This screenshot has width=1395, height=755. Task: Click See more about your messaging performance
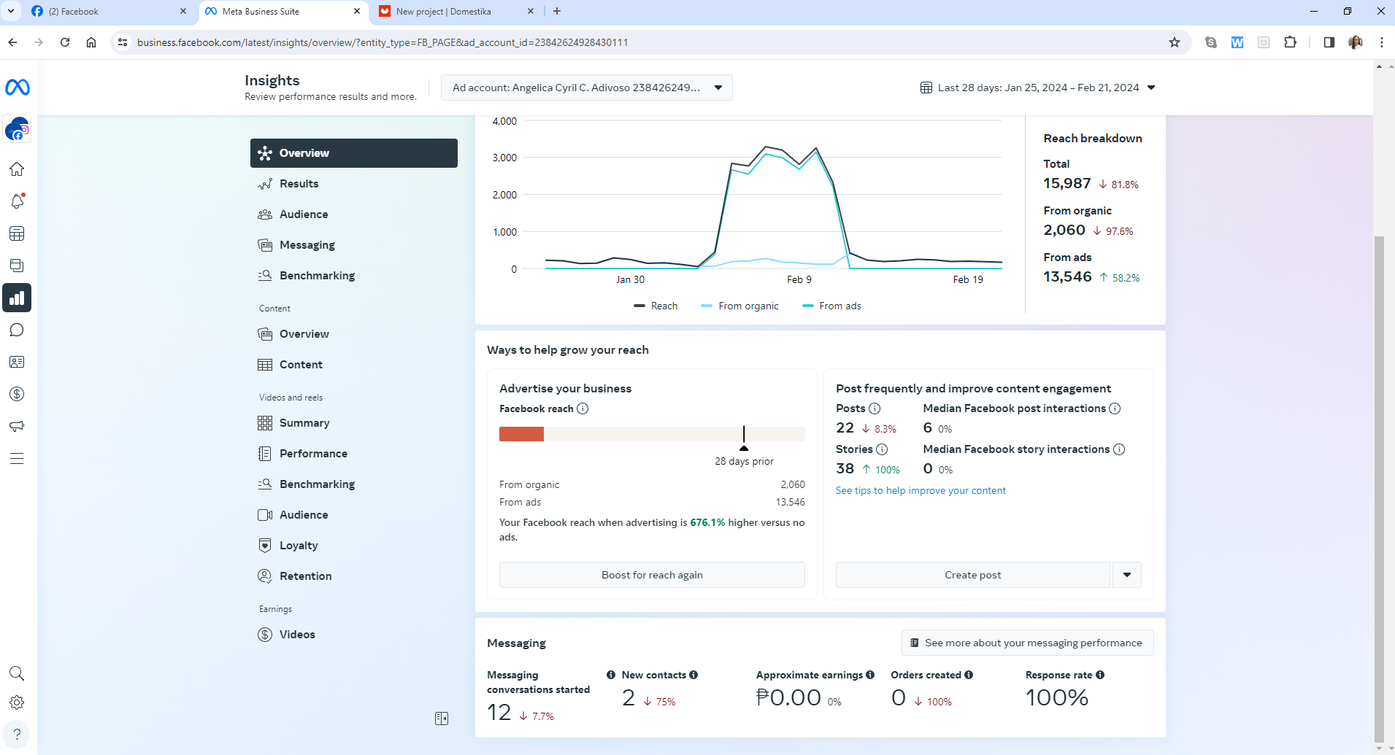(1027, 643)
